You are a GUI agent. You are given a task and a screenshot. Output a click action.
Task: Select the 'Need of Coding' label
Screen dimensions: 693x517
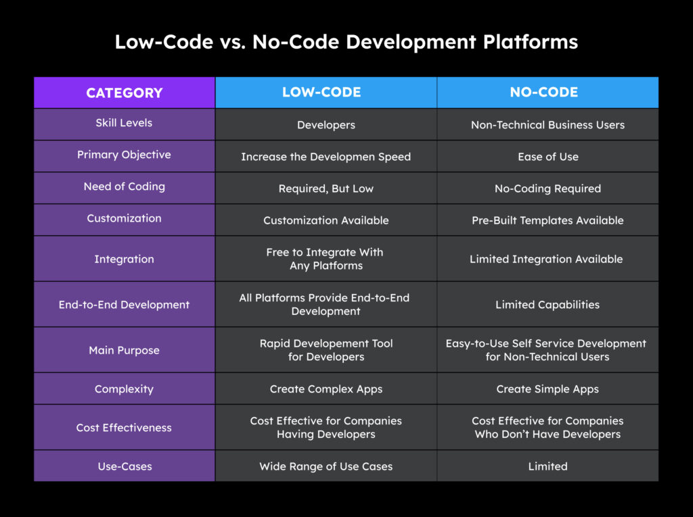(125, 187)
